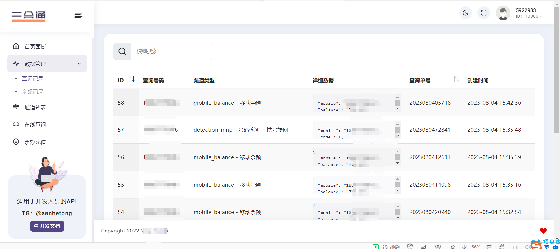Click the page vertical scrollbar thumb
Image resolution: width=560 pixels, height=249 pixels.
[557, 70]
